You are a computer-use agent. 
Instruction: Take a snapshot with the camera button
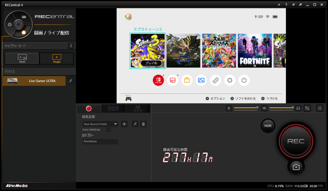296,167
